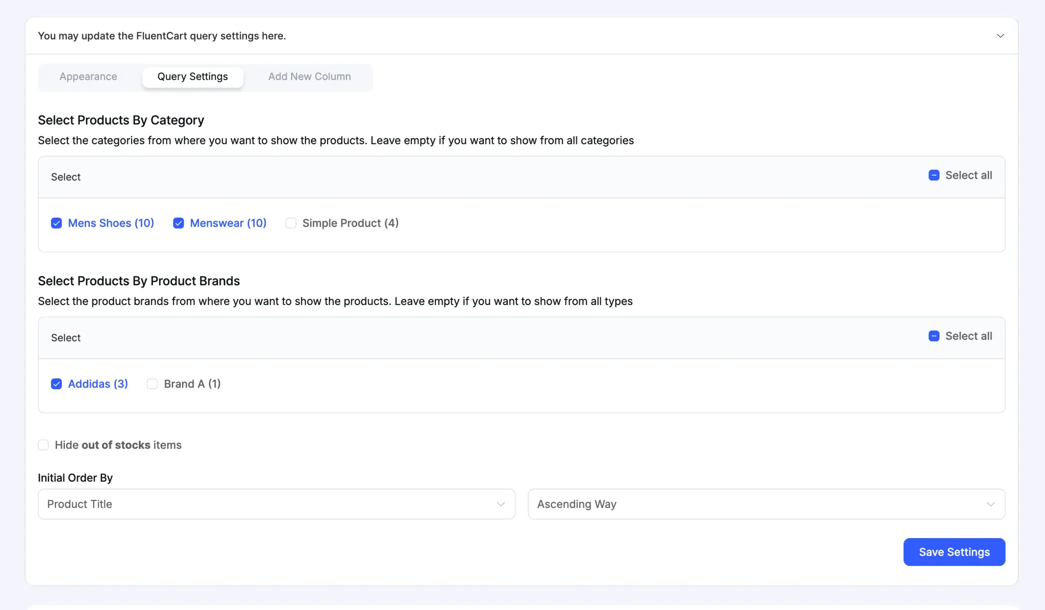Select the Query Settings tab
This screenshot has width=1045, height=610.
pos(192,76)
